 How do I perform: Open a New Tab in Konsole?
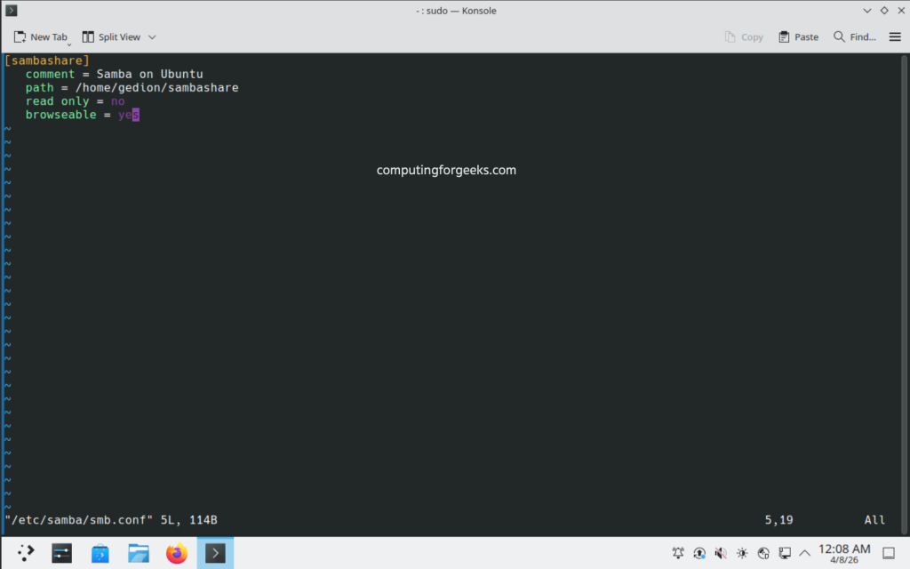(x=40, y=36)
